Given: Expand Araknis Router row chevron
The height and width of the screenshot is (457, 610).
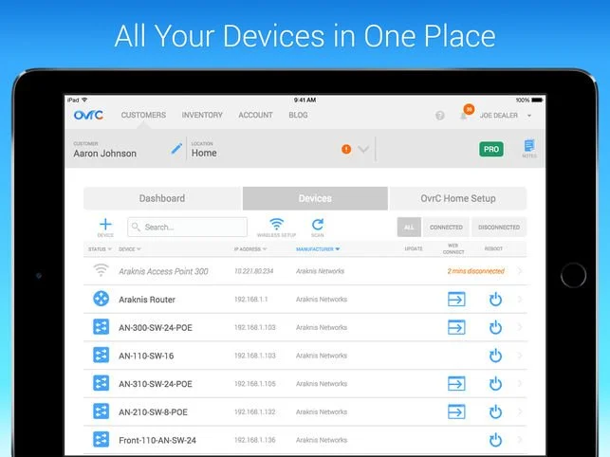Looking at the screenshot, I should click(520, 299).
